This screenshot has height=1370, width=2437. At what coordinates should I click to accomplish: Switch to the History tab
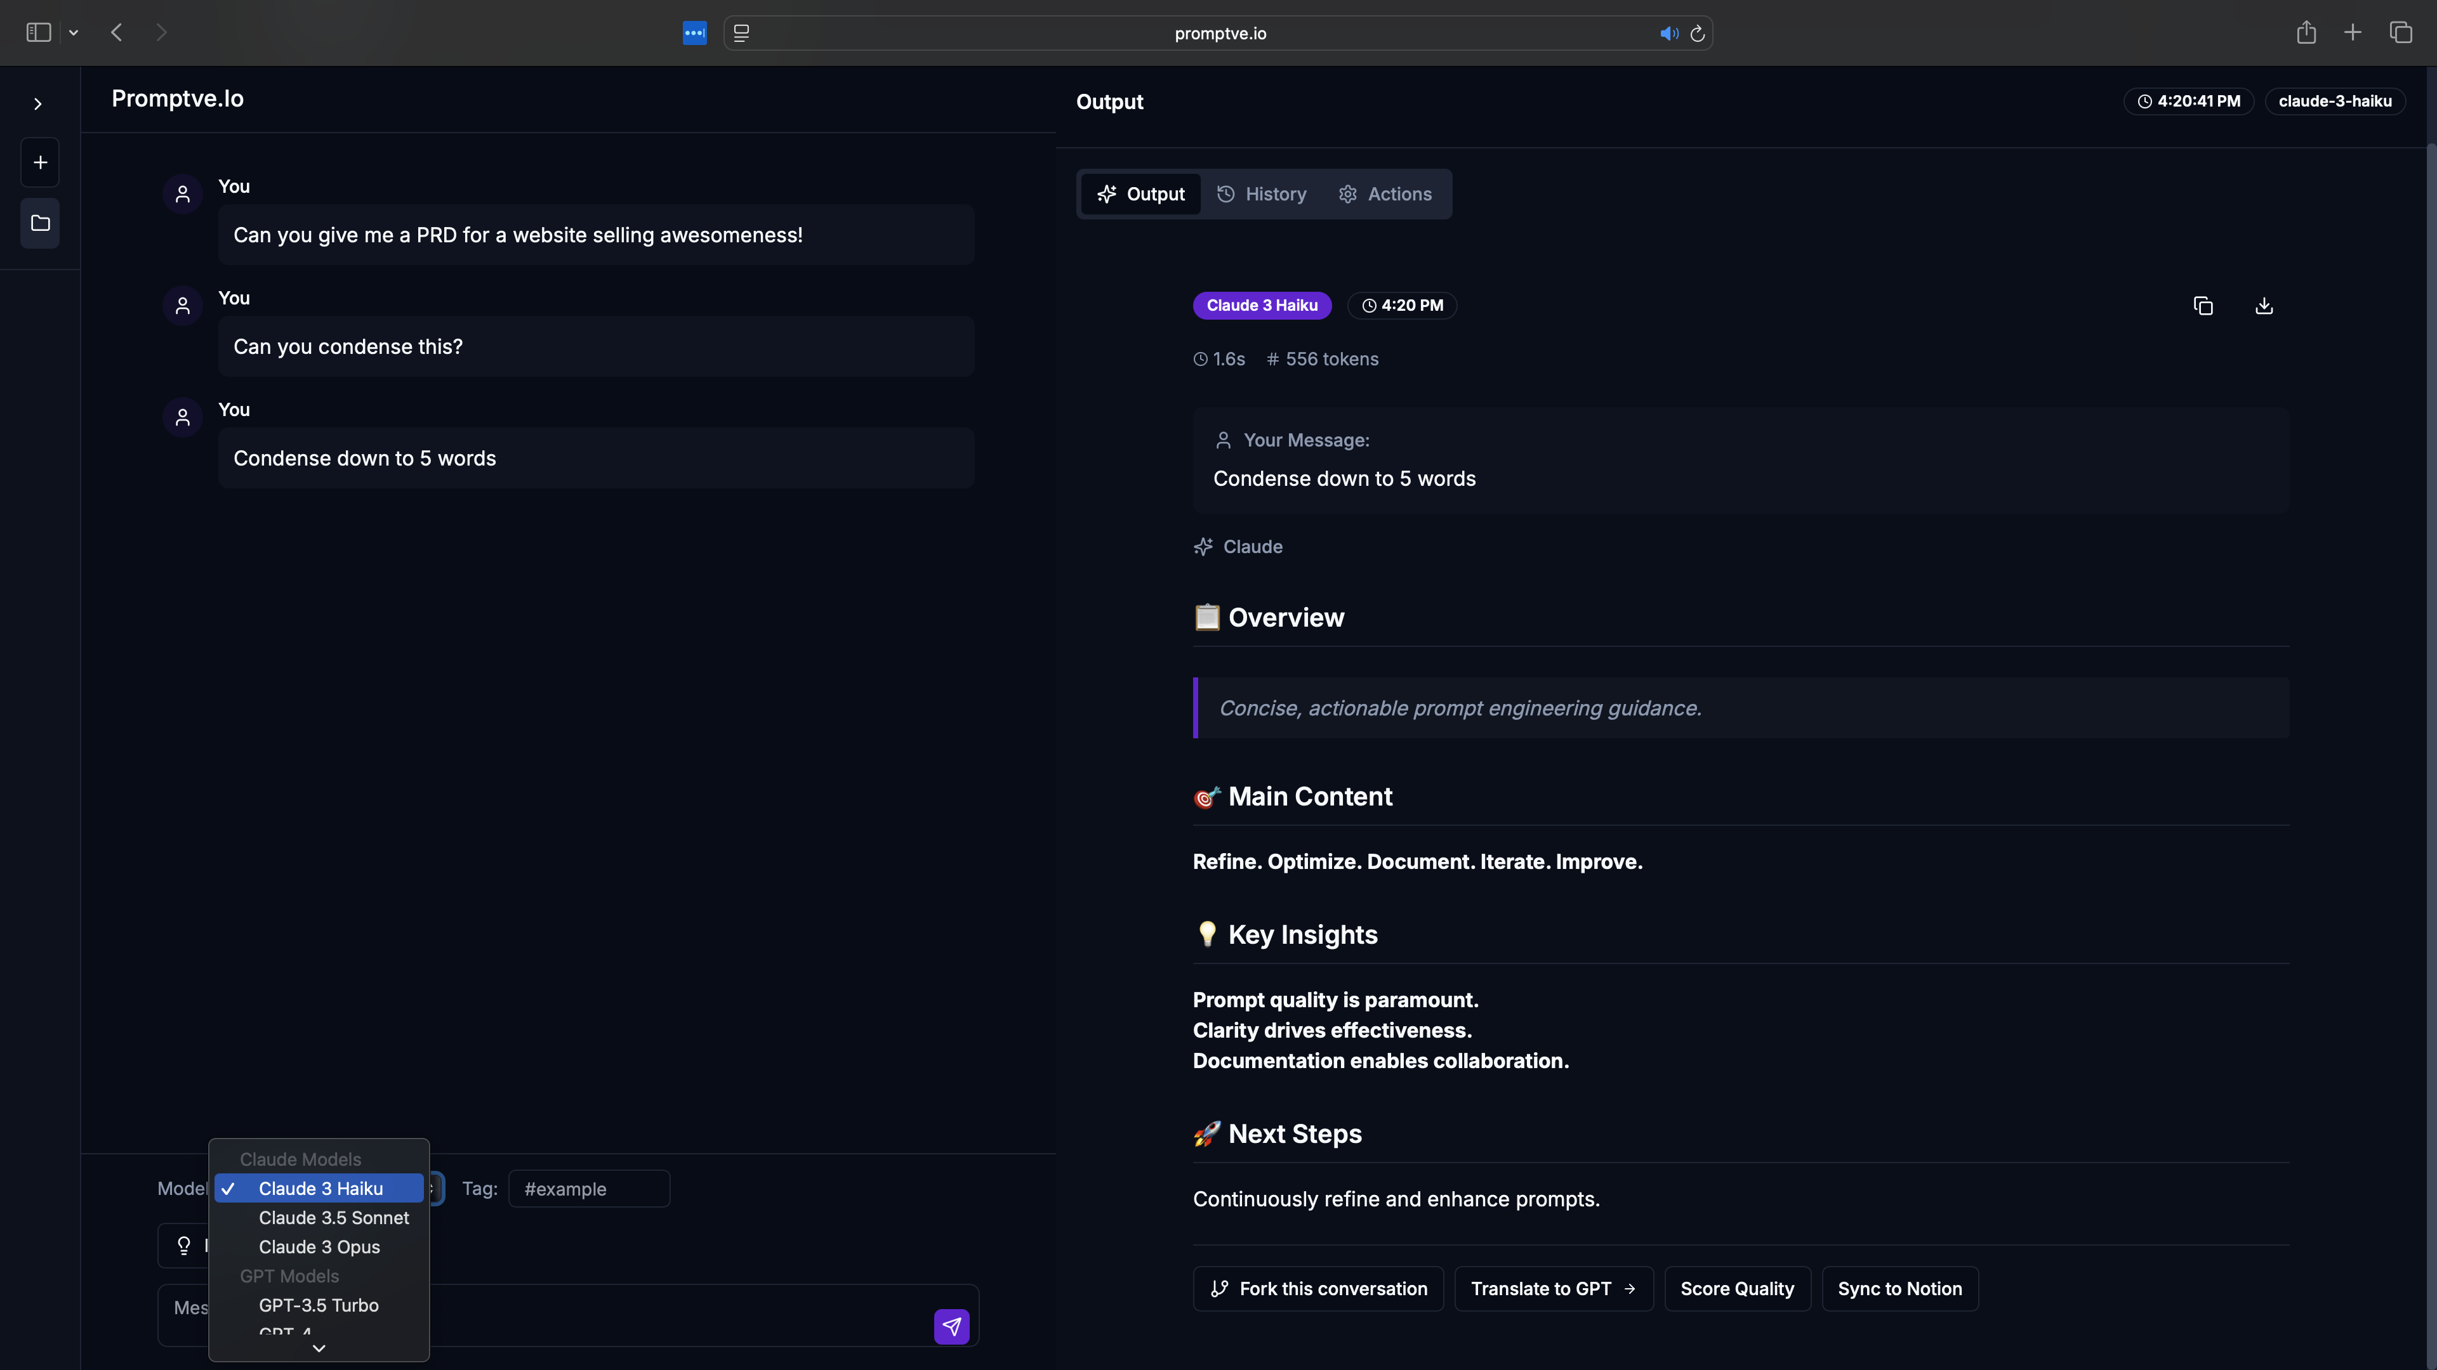tap(1261, 194)
